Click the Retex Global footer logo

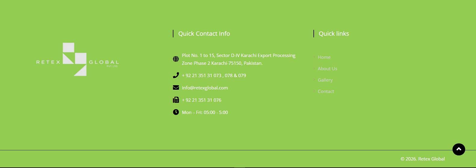coord(77,59)
